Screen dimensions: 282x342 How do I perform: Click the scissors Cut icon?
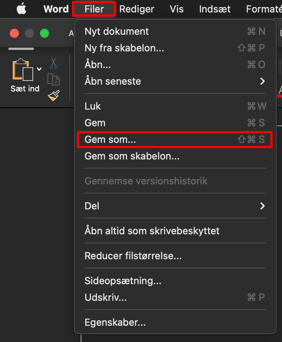click(54, 63)
